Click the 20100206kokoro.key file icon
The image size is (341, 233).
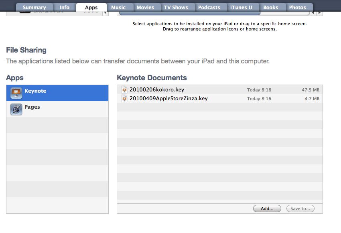(124, 90)
